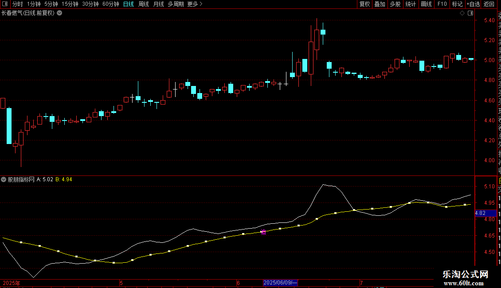Click the 5.40 price axis label
Viewport: 501px width, 288px height.
pyautogui.click(x=489, y=20)
